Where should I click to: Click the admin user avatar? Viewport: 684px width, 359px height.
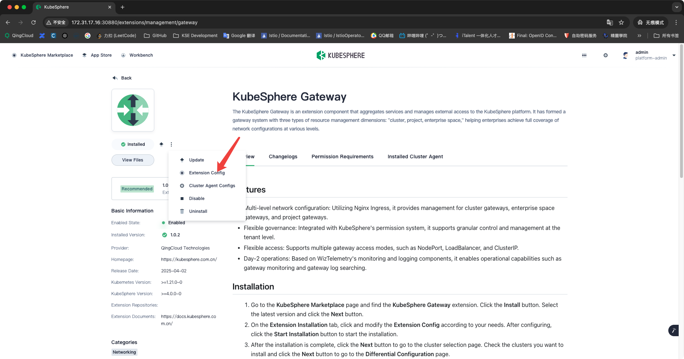click(x=625, y=55)
